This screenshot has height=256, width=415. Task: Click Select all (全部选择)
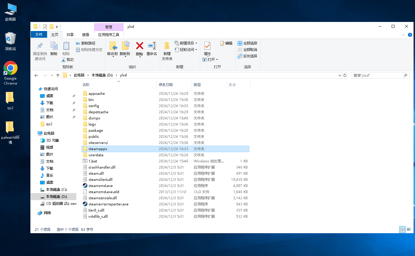pyautogui.click(x=248, y=43)
